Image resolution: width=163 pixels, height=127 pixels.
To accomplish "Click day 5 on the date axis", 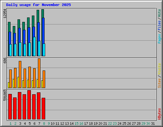I will tap(30, 124).
